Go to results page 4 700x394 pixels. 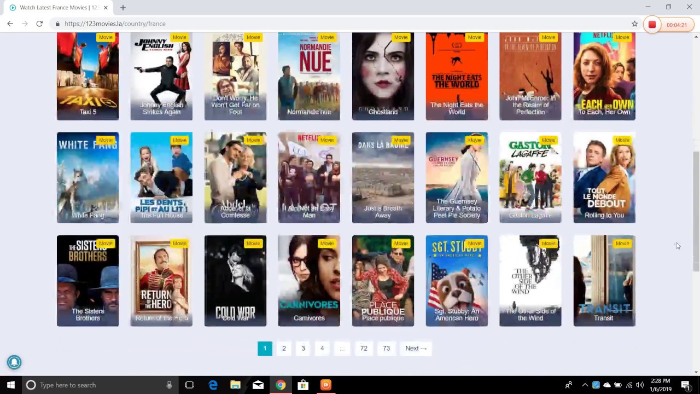[322, 349]
